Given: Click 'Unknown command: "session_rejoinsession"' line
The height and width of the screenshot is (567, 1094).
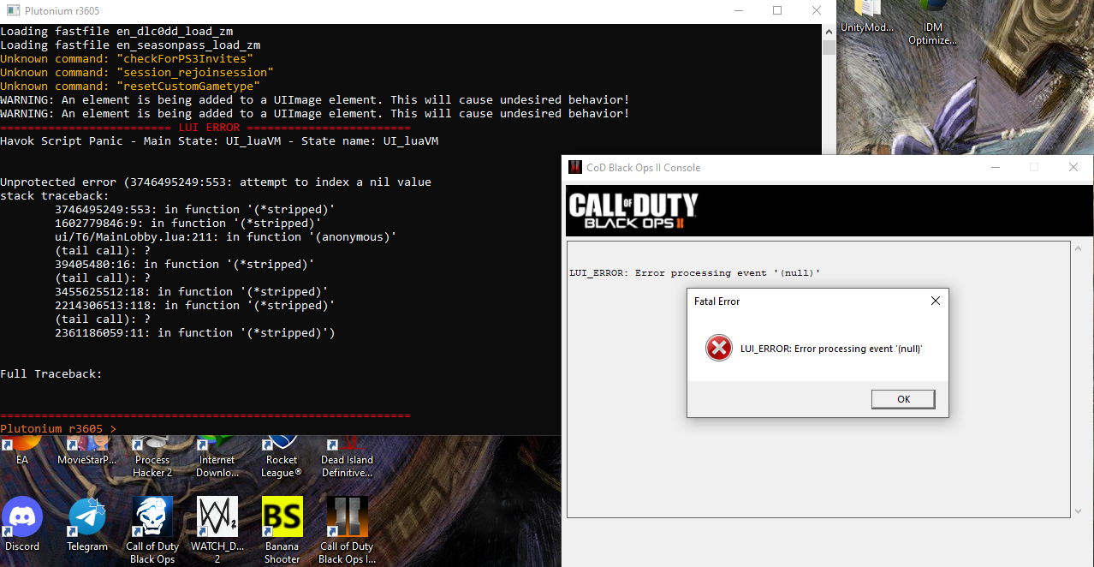Looking at the screenshot, I should tap(137, 72).
